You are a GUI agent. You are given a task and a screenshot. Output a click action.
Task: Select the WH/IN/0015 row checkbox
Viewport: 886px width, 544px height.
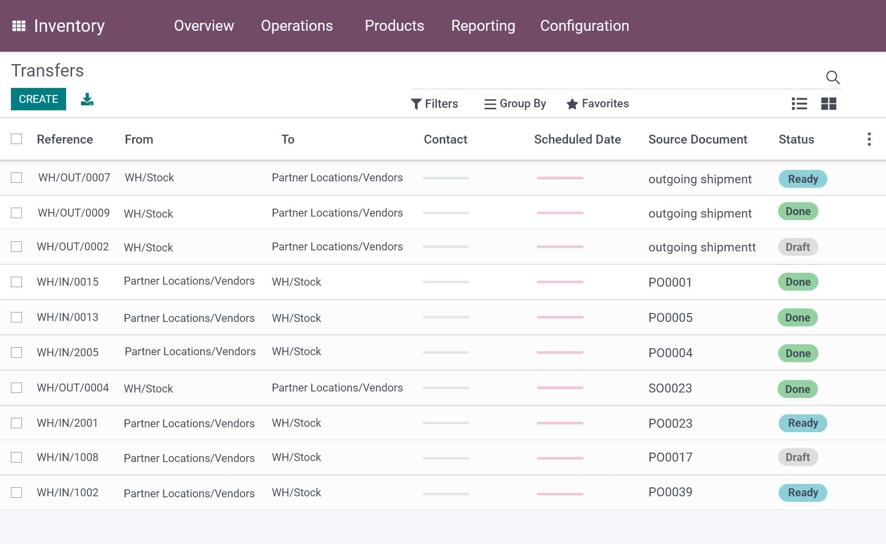click(x=16, y=282)
